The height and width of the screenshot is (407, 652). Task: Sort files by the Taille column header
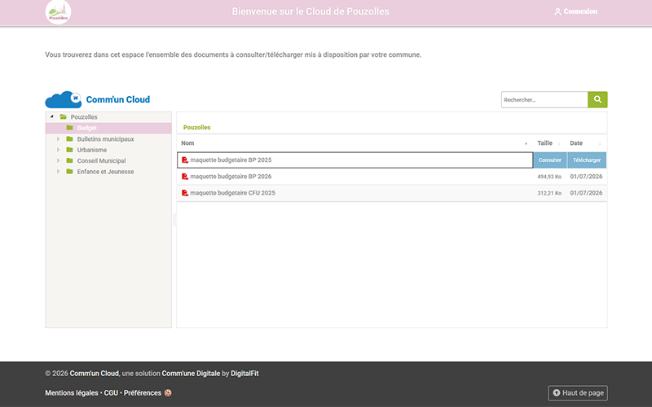pos(544,143)
